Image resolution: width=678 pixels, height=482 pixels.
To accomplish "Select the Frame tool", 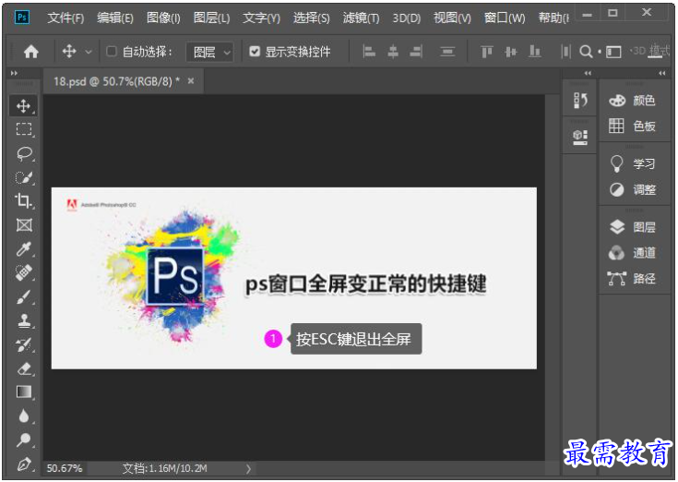I will tap(24, 224).
